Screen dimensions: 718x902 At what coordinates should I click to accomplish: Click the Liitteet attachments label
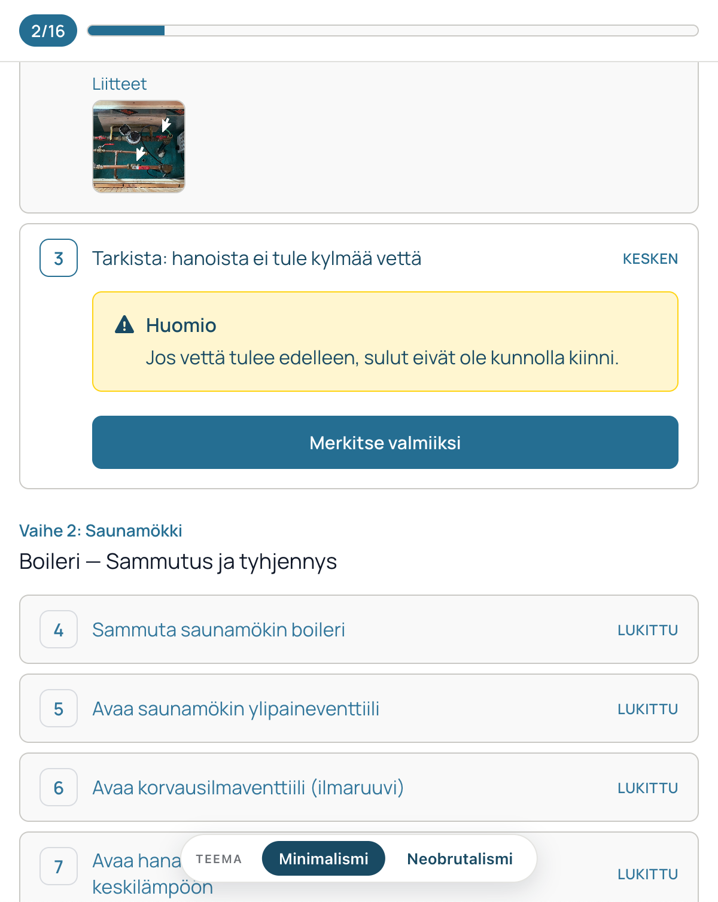click(x=119, y=84)
